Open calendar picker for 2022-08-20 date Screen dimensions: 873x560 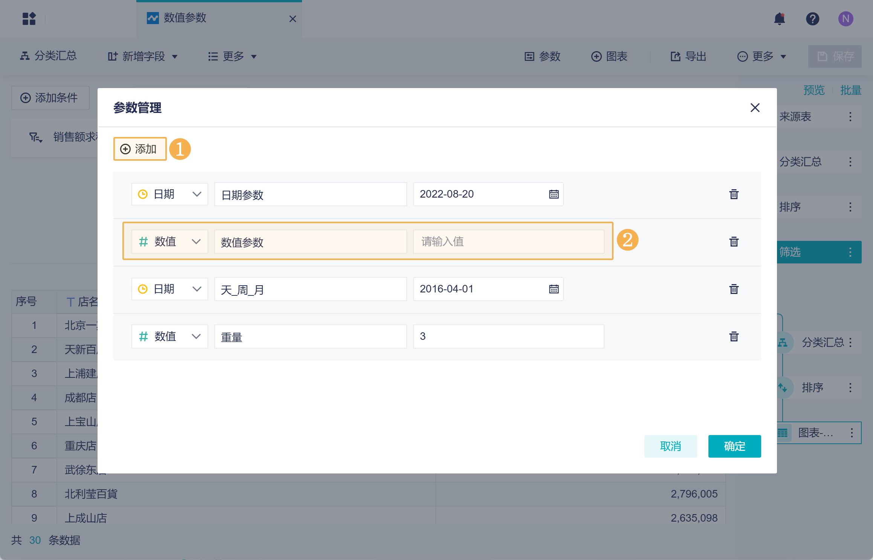[554, 194]
